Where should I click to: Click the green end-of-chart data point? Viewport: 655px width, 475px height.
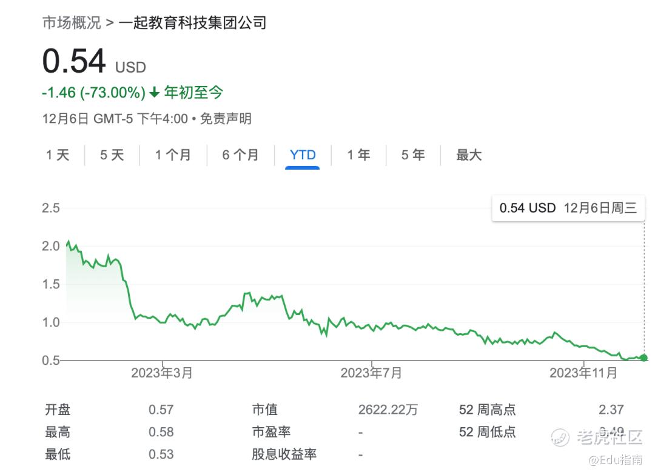point(643,357)
